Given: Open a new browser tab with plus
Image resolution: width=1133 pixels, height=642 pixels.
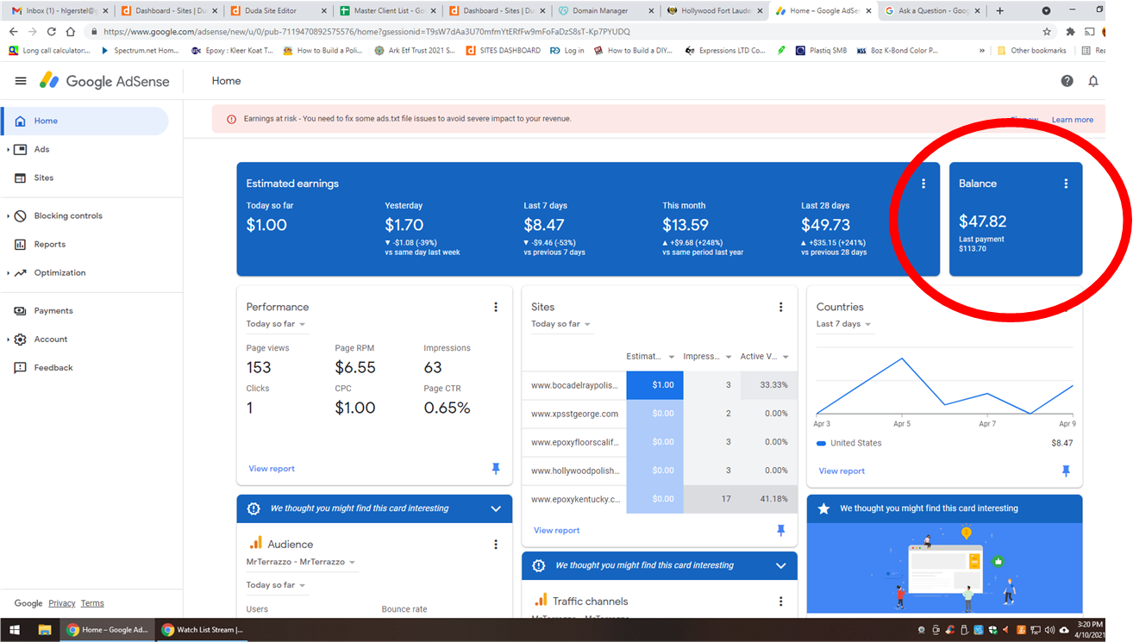Looking at the screenshot, I should tap(1000, 11).
